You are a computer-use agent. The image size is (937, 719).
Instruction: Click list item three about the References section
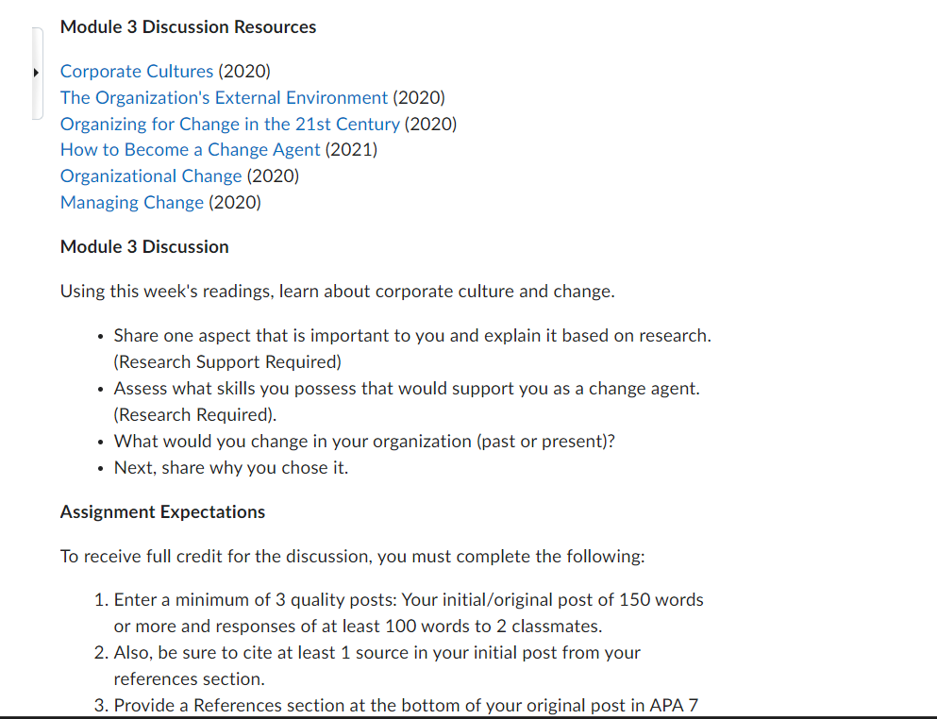(406, 705)
